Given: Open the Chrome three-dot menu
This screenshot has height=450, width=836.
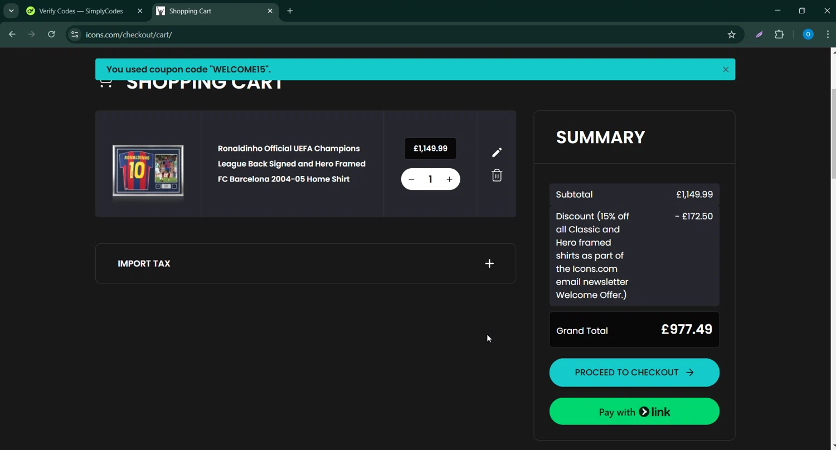Looking at the screenshot, I should (828, 35).
